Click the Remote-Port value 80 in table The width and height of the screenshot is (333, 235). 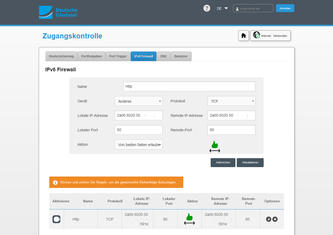pos(248,219)
